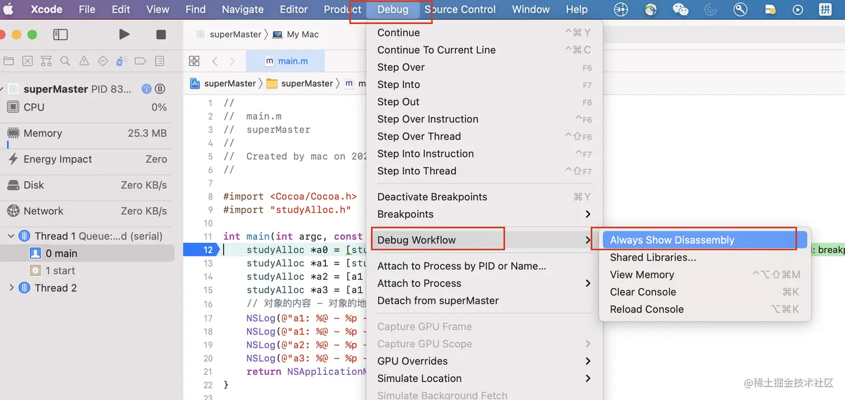This screenshot has width=845, height=400.
Task: Collapse Thread 1 disclosure triangle
Action: (x=11, y=236)
